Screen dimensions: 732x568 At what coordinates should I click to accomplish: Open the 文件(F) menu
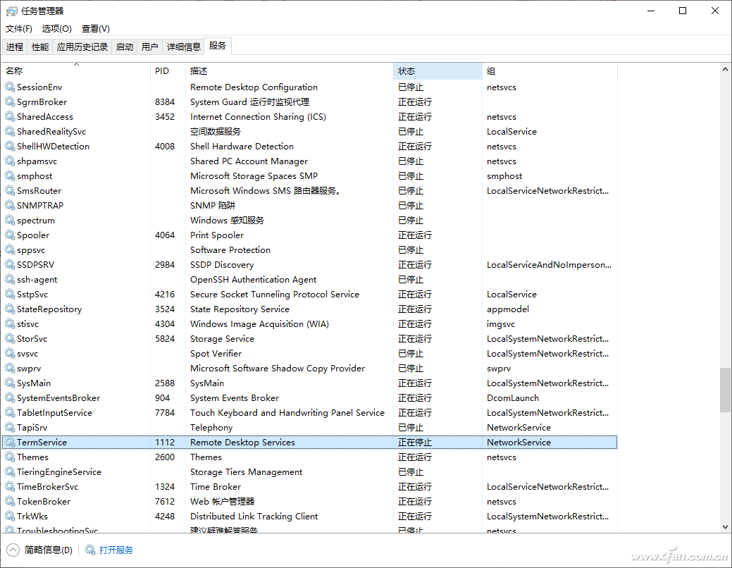(19, 29)
